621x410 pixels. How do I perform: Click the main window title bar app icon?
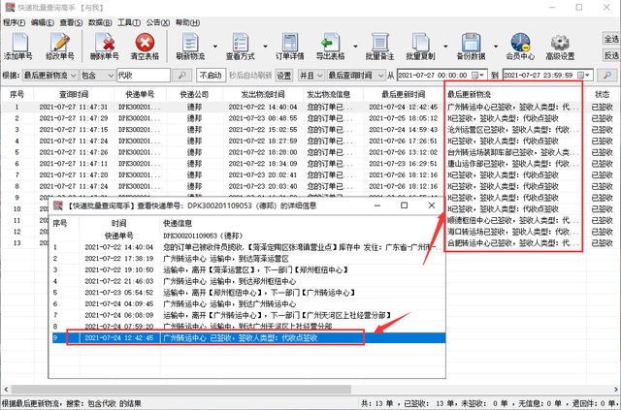tap(10, 7)
